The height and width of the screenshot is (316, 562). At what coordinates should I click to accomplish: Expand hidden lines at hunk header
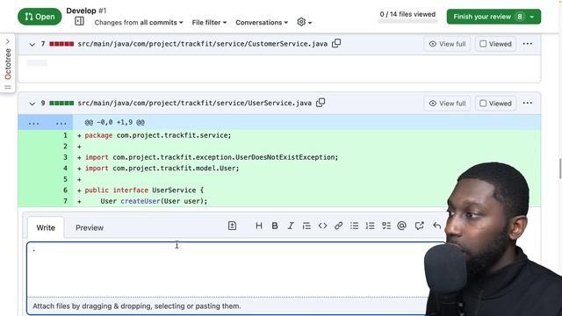pyautogui.click(x=46, y=123)
